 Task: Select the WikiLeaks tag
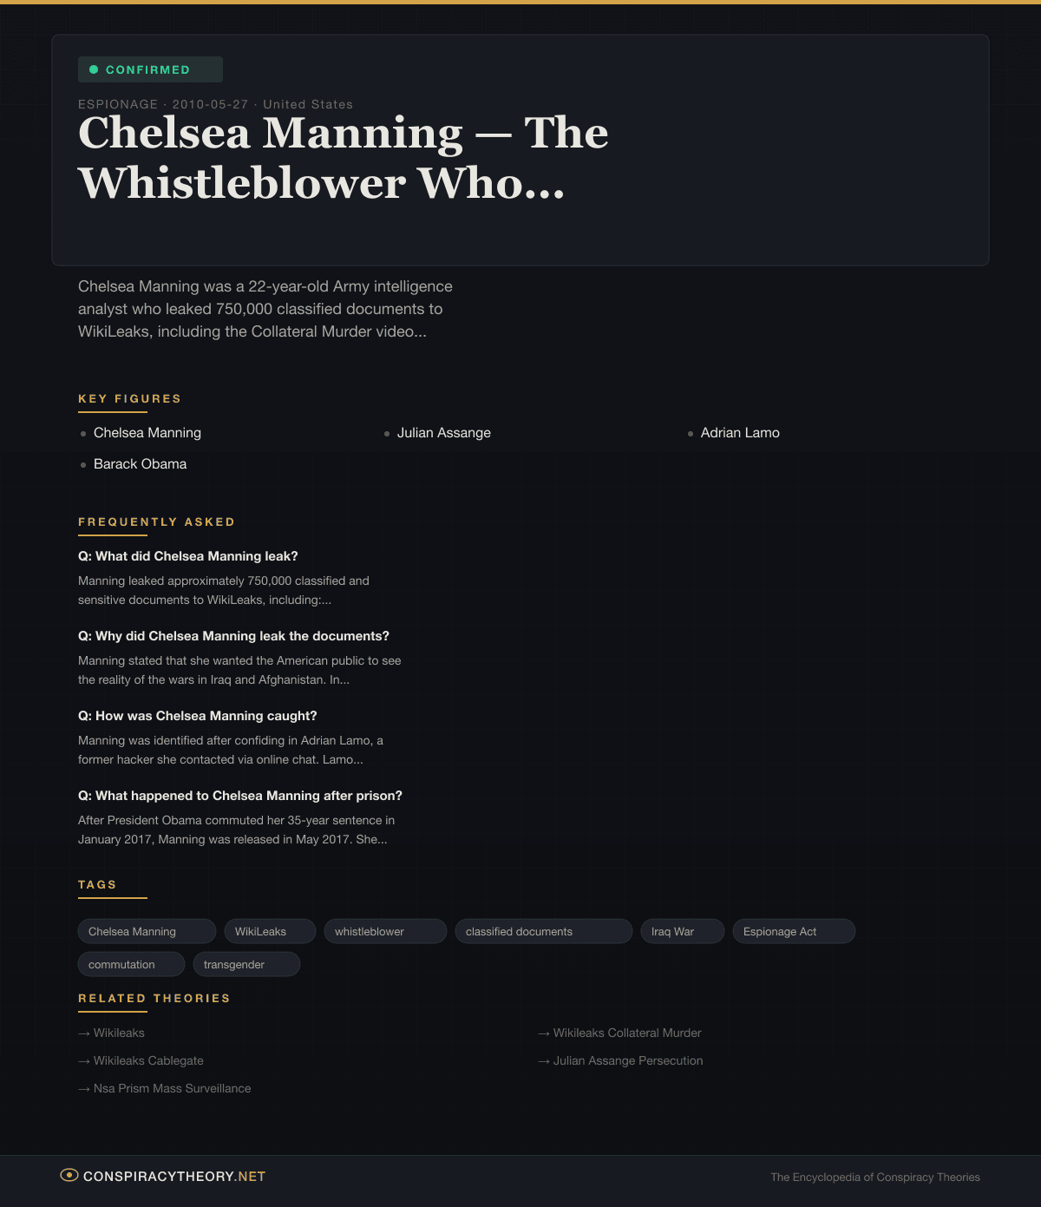(269, 931)
